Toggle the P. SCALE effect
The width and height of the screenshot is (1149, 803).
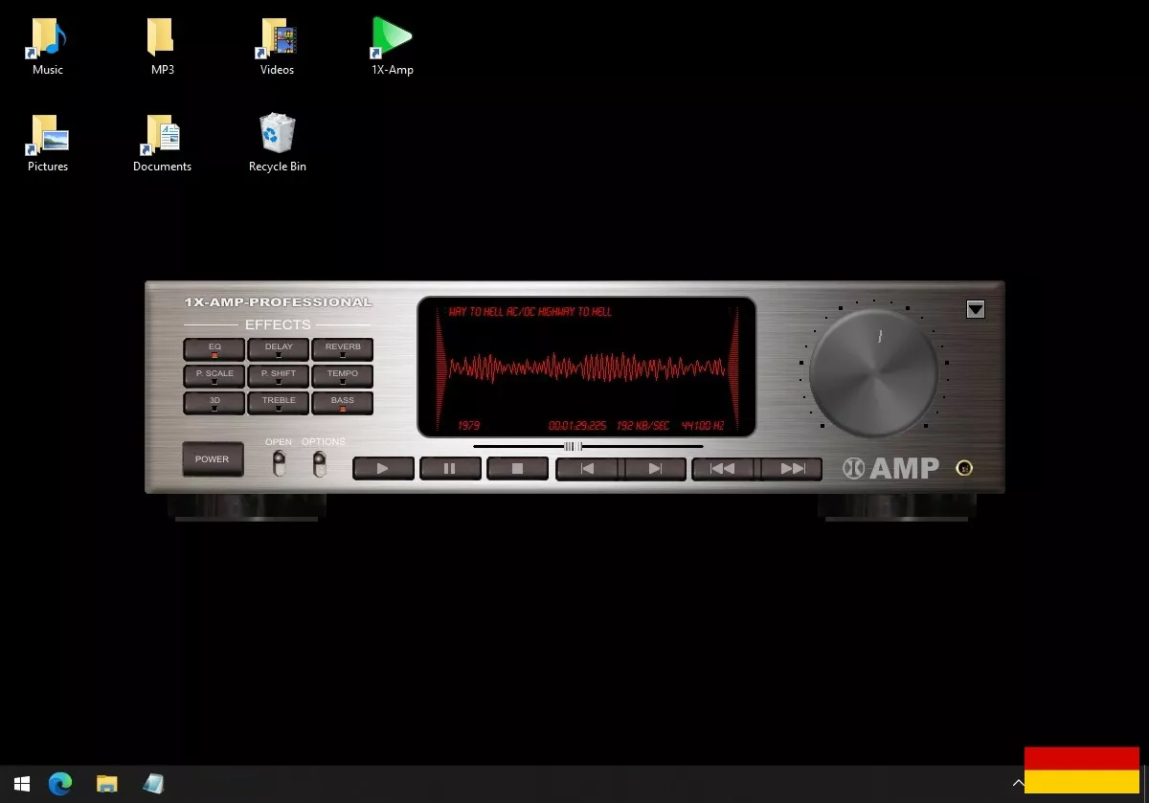click(x=214, y=376)
